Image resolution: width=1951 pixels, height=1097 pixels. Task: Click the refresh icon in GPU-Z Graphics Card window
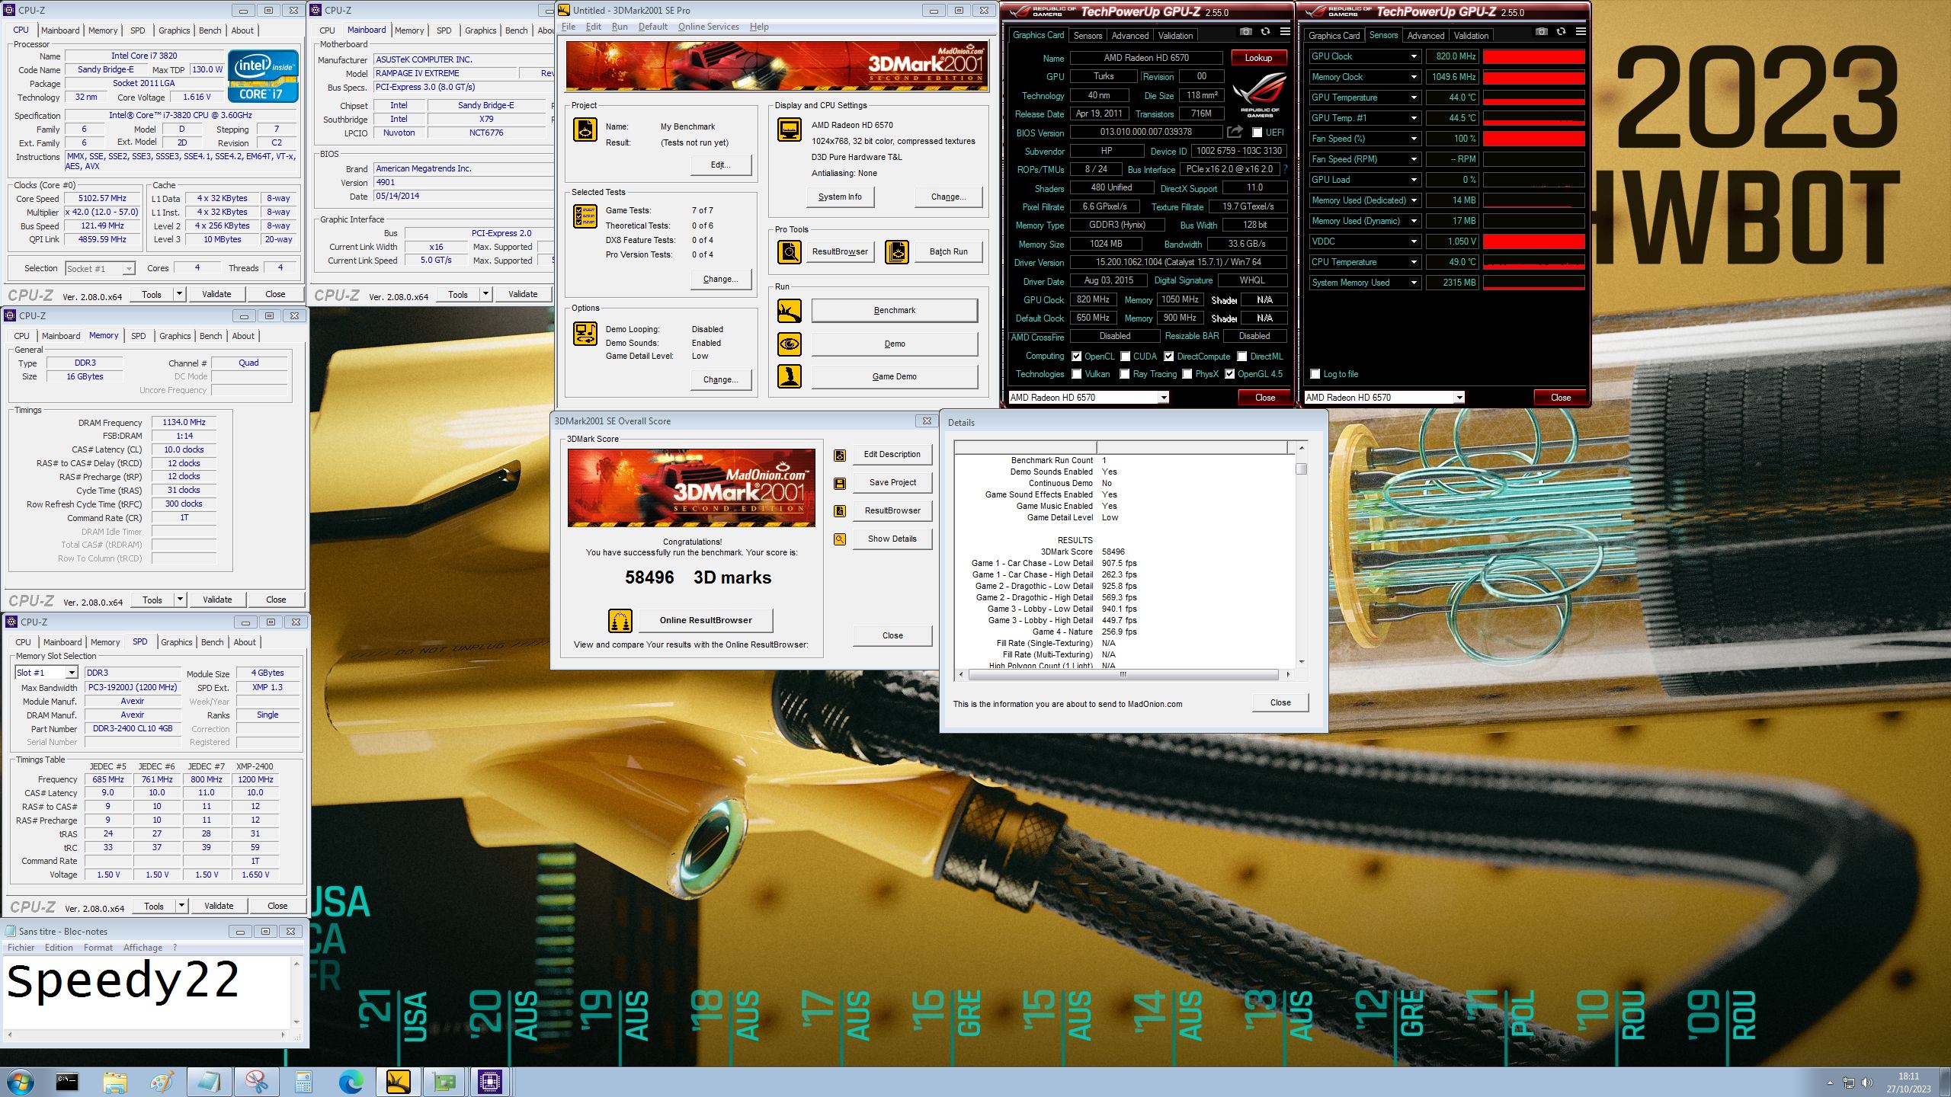point(1265,32)
